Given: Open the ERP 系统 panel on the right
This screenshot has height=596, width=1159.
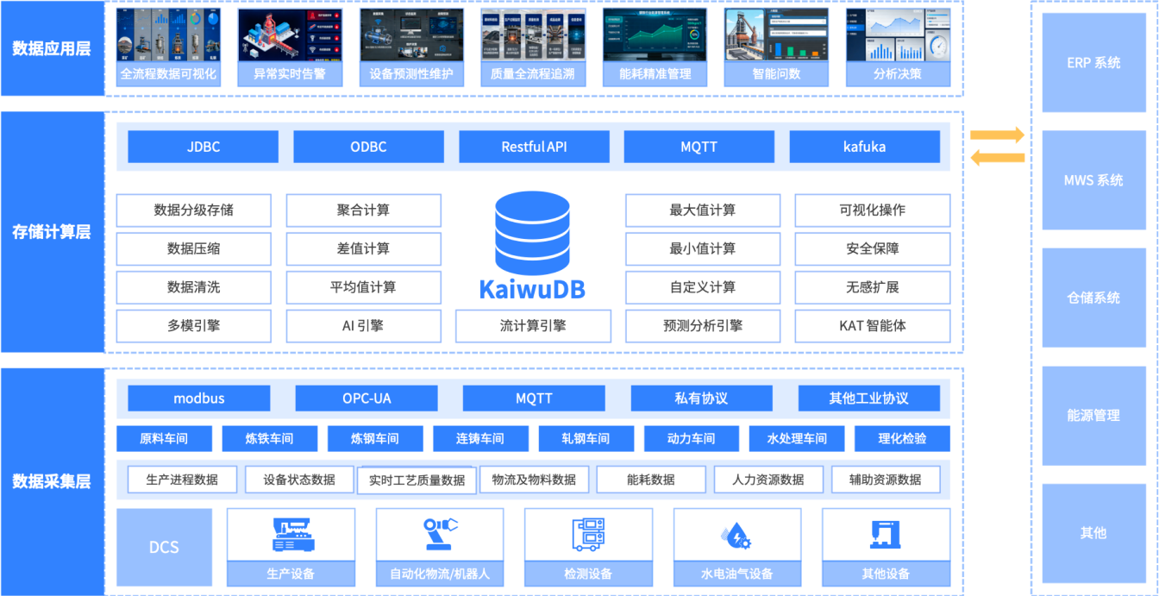Looking at the screenshot, I should (x=1093, y=60).
